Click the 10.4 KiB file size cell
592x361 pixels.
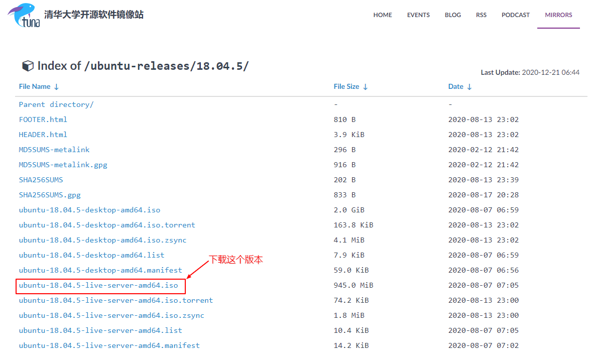[351, 330]
